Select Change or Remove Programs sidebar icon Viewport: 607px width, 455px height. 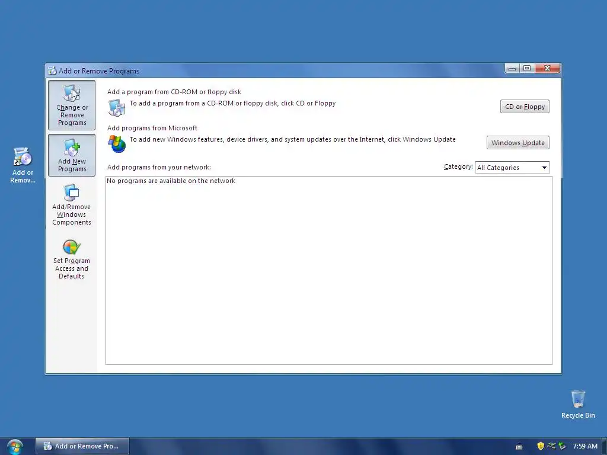tap(72, 105)
